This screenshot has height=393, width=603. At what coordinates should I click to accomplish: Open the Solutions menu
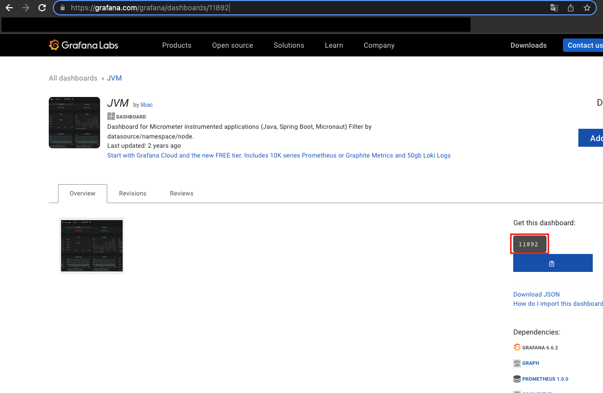pos(289,45)
